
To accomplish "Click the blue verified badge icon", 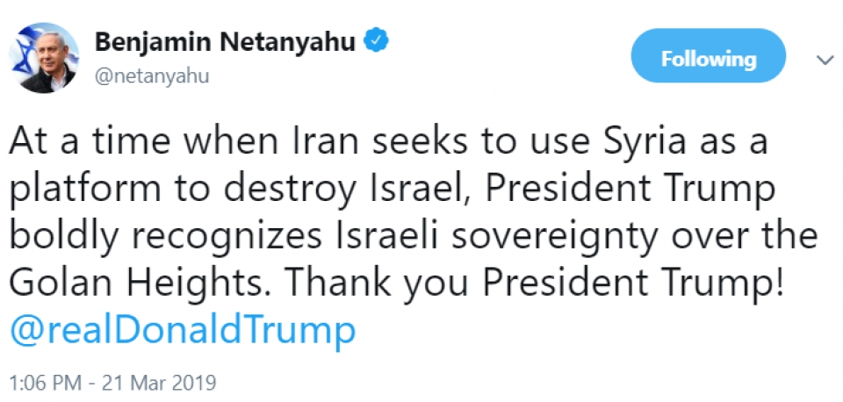I will [x=378, y=41].
